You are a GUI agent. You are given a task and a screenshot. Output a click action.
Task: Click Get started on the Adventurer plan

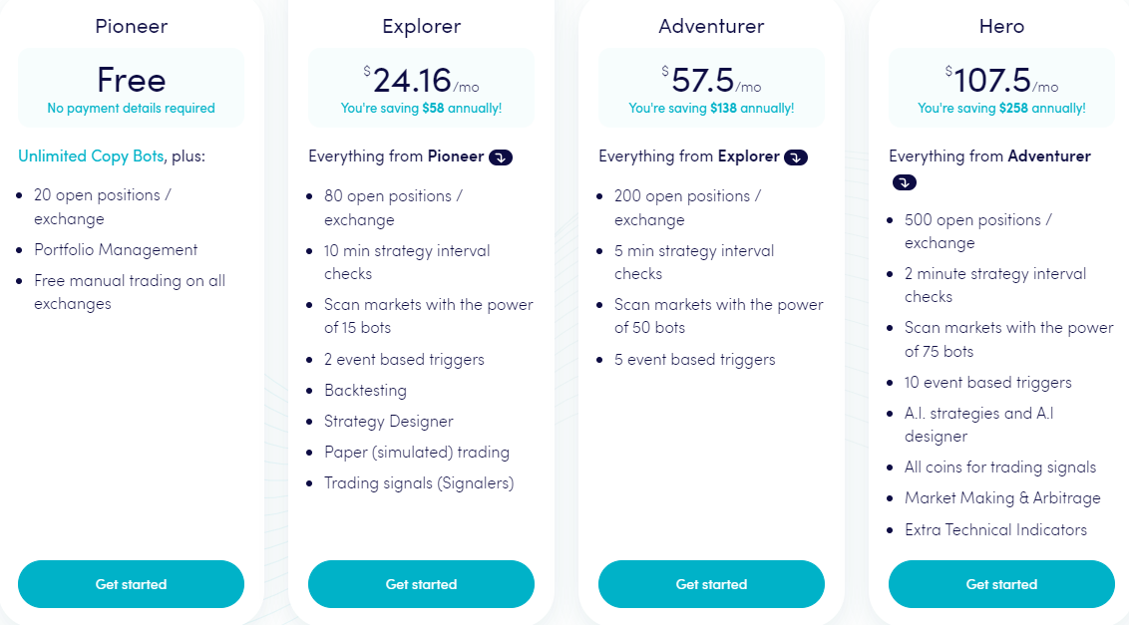click(711, 584)
